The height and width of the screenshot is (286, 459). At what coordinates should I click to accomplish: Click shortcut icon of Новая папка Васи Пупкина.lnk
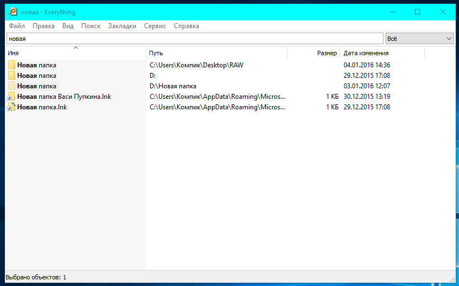tap(12, 97)
